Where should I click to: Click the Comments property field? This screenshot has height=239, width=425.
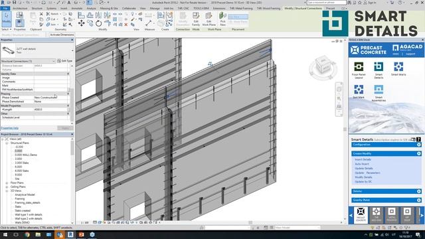tap(50, 82)
